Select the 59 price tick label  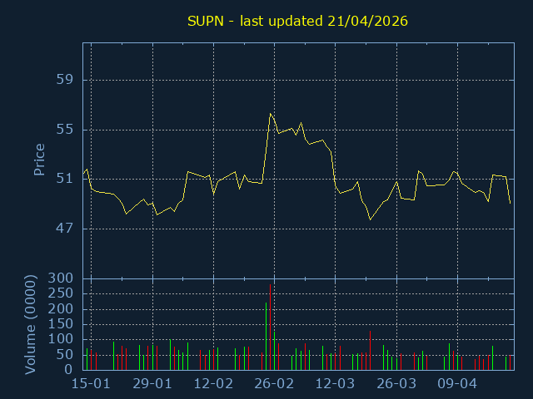coord(65,80)
